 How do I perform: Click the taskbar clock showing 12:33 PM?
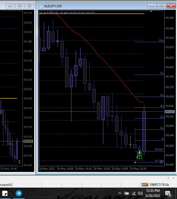[x=153, y=193]
